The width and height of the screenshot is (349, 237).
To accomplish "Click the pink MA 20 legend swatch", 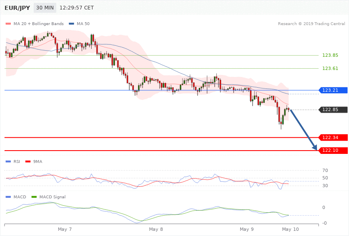I will pos(8,23).
